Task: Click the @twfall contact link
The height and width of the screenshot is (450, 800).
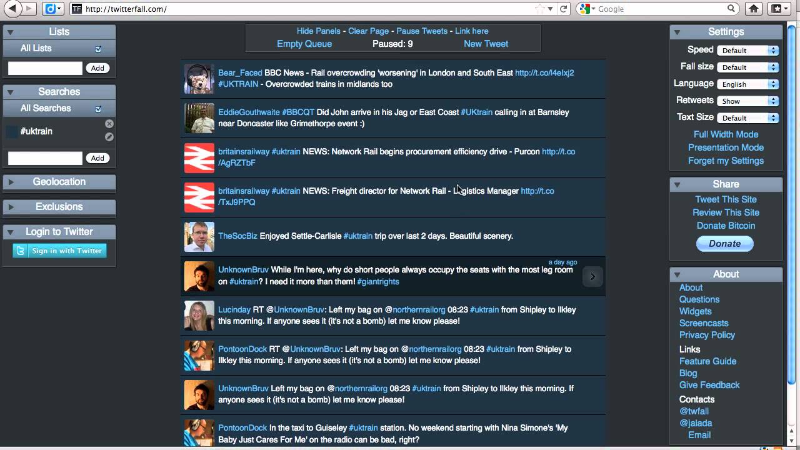Action: [x=694, y=411]
